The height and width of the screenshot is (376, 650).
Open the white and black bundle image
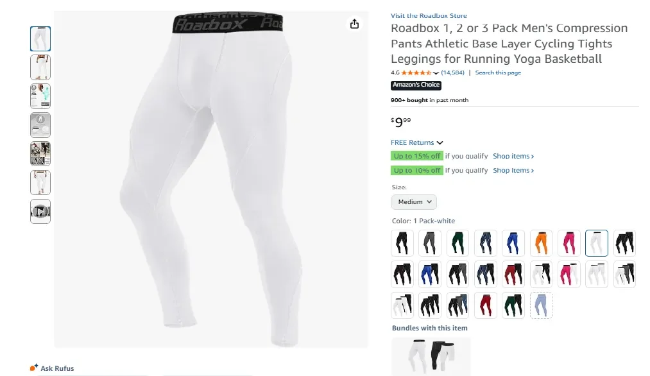tap(431, 357)
